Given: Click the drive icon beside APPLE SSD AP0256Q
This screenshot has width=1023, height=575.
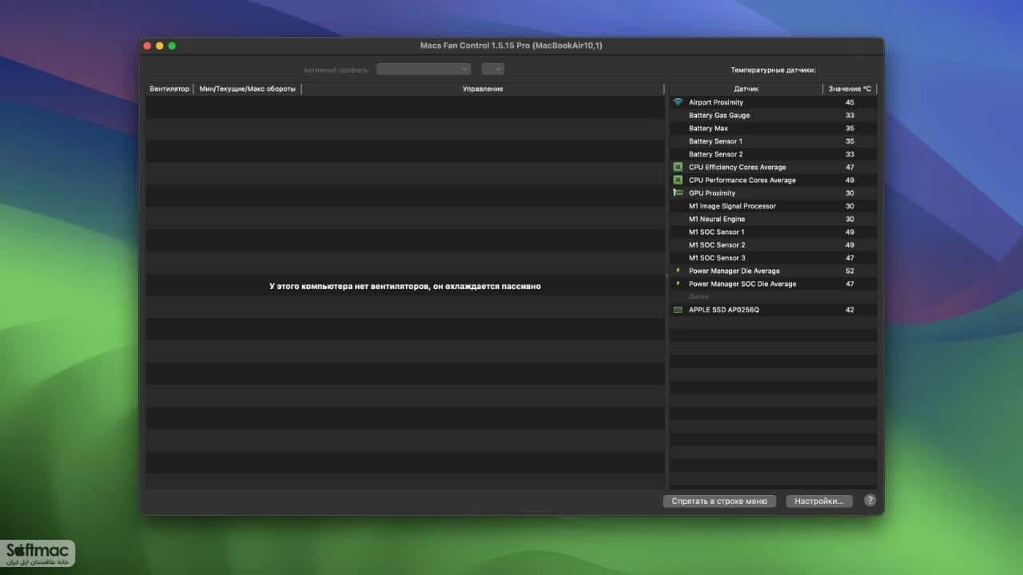Looking at the screenshot, I should tap(678, 310).
